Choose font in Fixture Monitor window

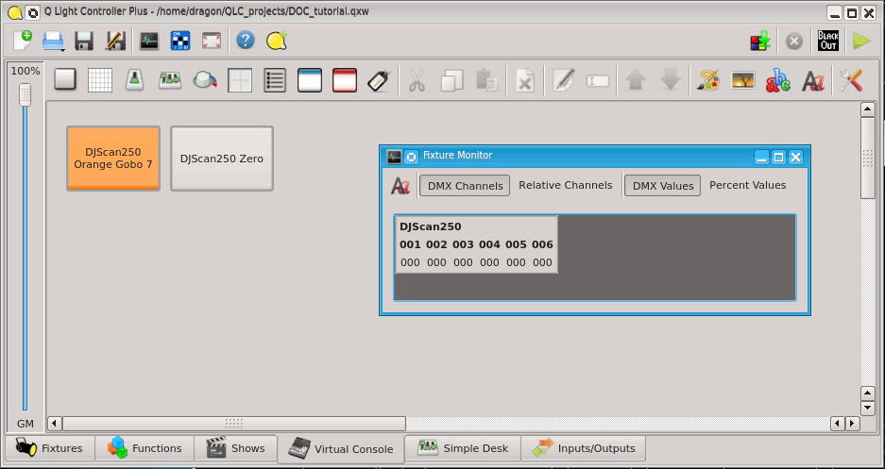point(400,186)
